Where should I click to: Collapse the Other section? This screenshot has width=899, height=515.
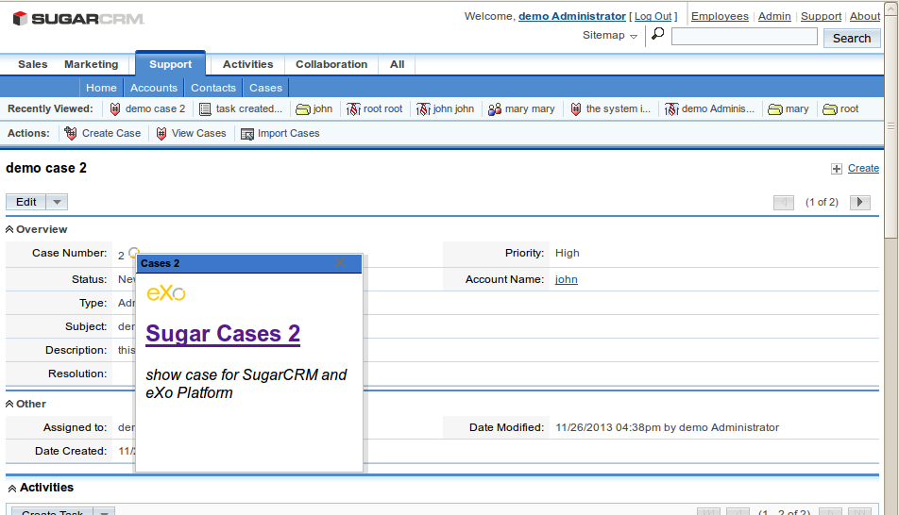pos(9,404)
